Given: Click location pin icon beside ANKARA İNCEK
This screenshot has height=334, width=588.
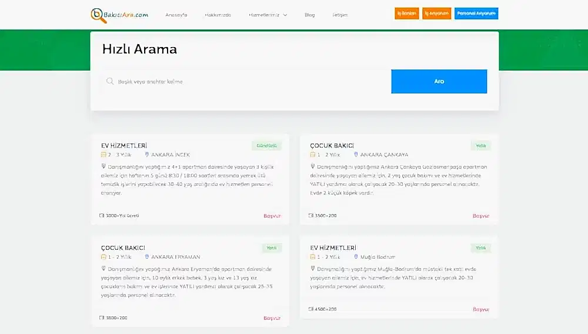Looking at the screenshot, I should (147, 155).
